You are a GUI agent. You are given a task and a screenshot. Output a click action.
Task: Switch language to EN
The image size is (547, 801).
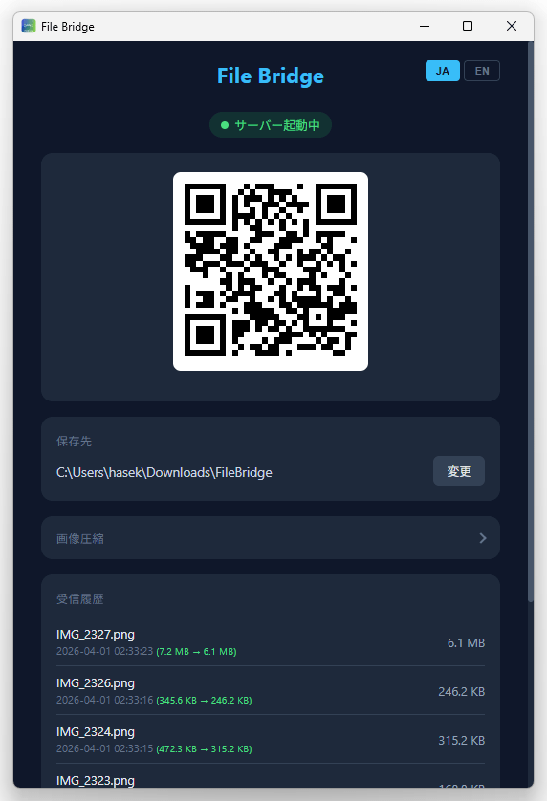pos(482,71)
